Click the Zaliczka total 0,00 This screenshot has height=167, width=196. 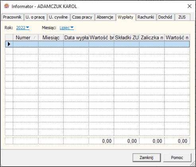tap(152, 141)
